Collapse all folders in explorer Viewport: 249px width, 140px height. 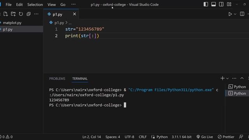click(28, 14)
